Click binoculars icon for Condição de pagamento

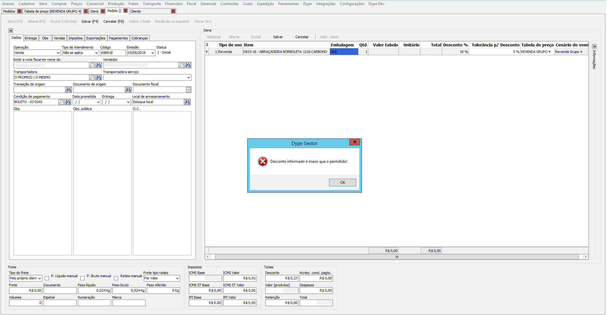click(68, 102)
